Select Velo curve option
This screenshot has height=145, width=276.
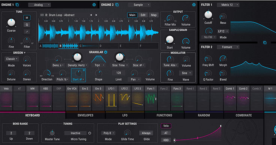166,126
